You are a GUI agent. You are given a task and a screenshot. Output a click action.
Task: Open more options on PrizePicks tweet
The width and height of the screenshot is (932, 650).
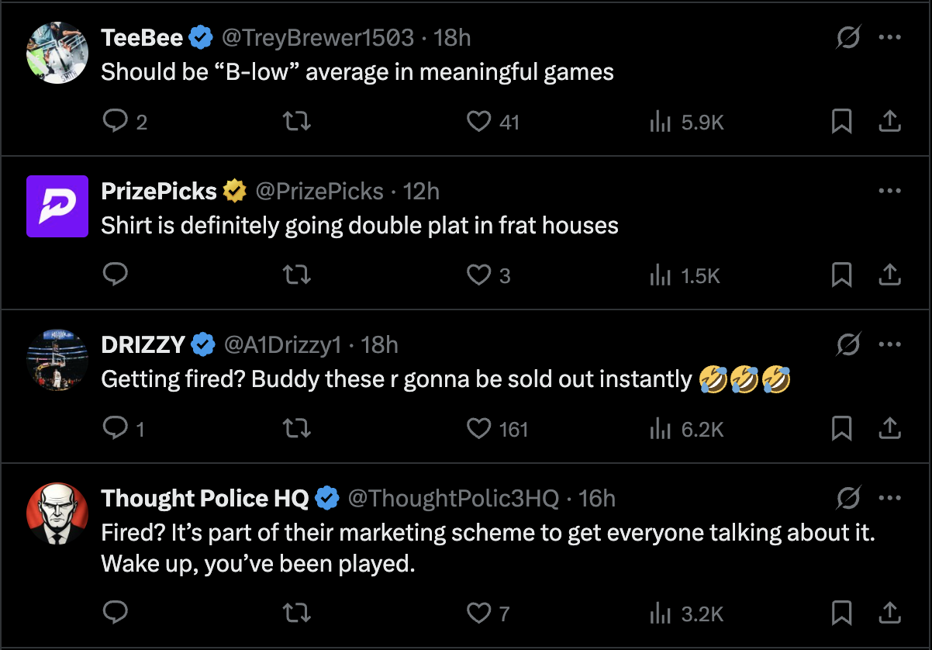click(889, 191)
